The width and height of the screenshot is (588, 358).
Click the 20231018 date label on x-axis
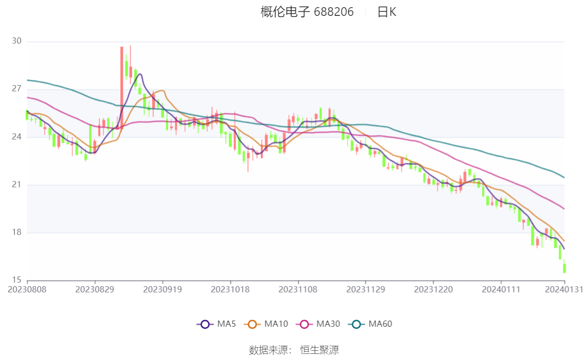click(x=230, y=289)
